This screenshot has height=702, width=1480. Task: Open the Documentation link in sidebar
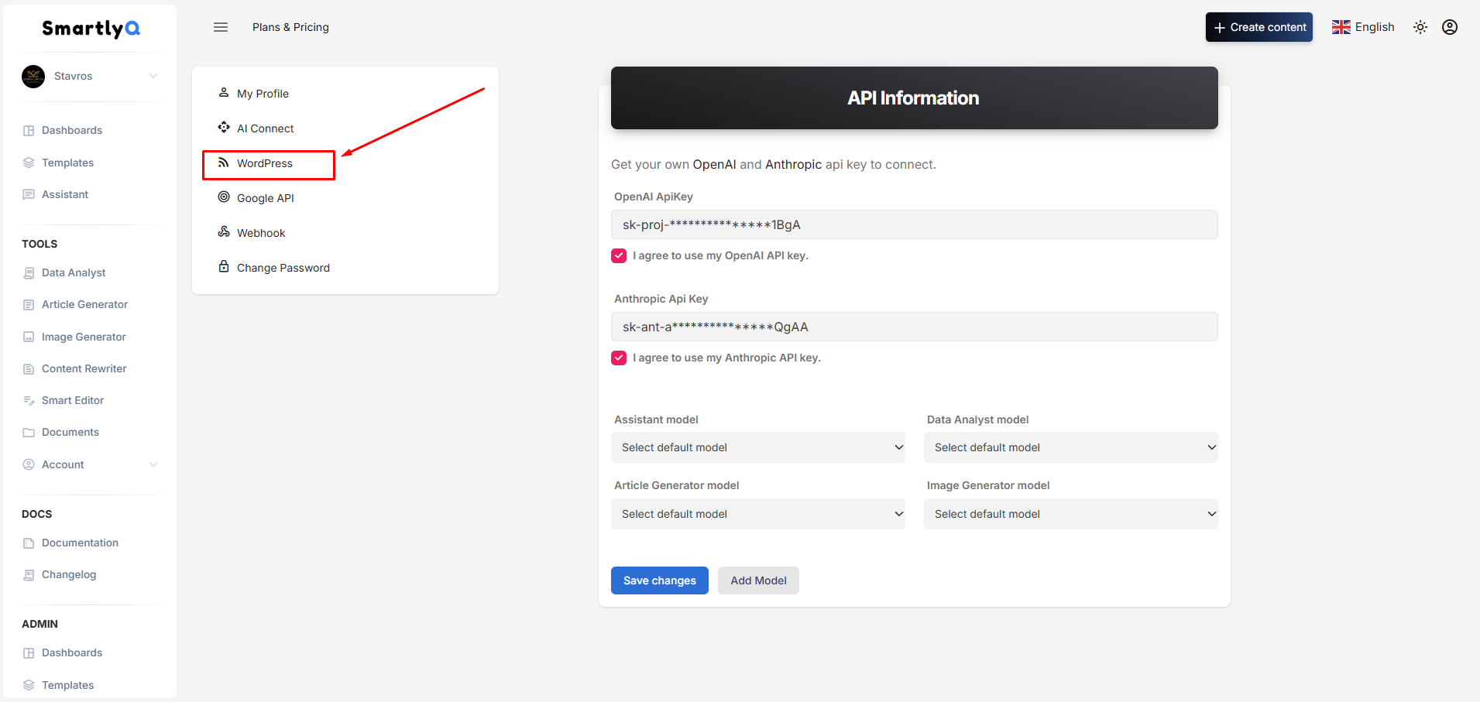pyautogui.click(x=80, y=543)
